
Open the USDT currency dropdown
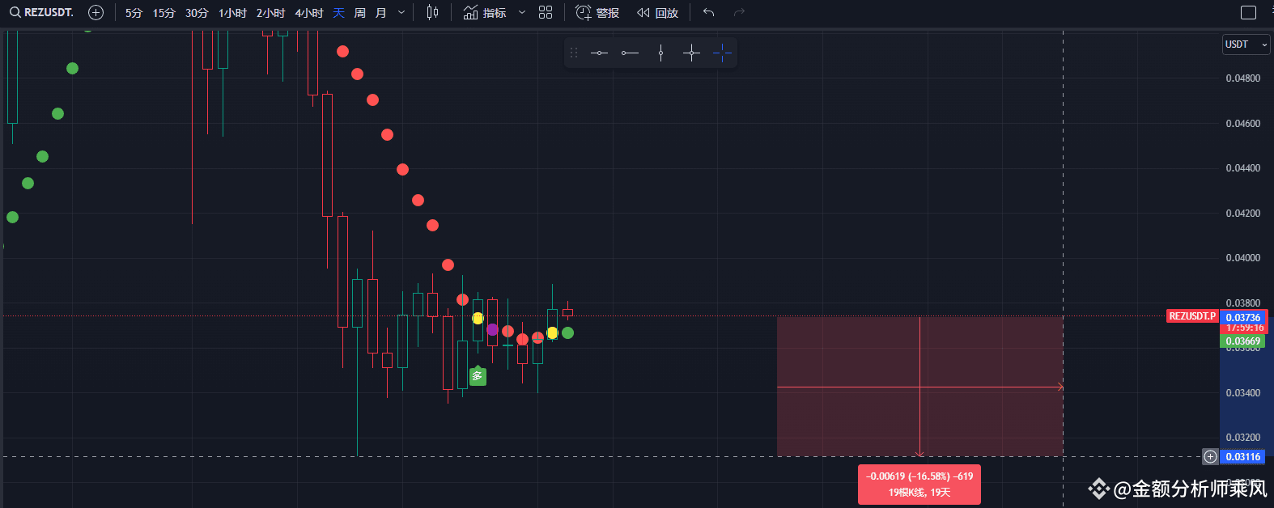coord(1245,44)
